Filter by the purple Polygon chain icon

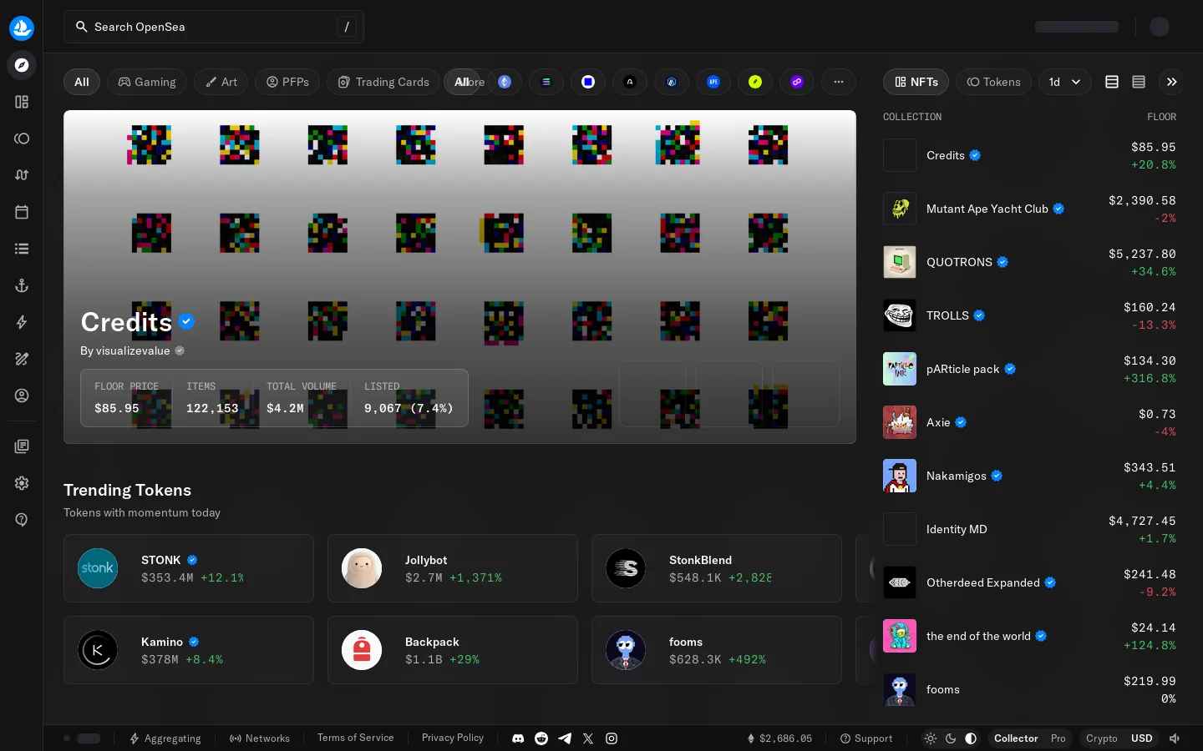coord(797,82)
